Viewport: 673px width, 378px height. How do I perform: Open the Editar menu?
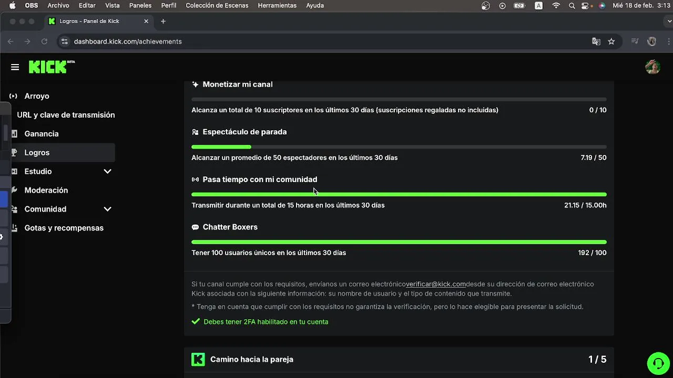click(x=87, y=5)
